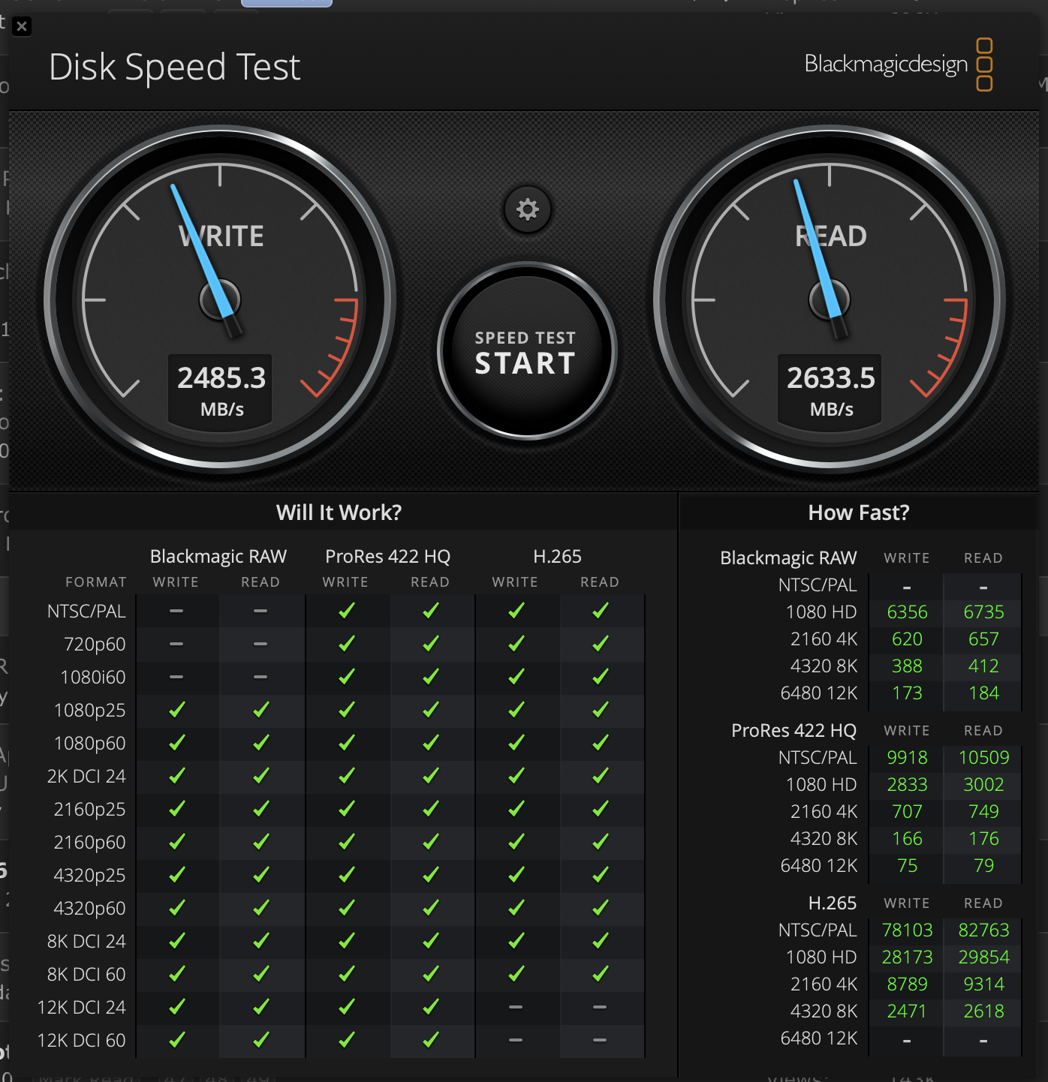1048x1082 pixels.
Task: Select the 2K DCI 24 row label
Action: point(86,777)
